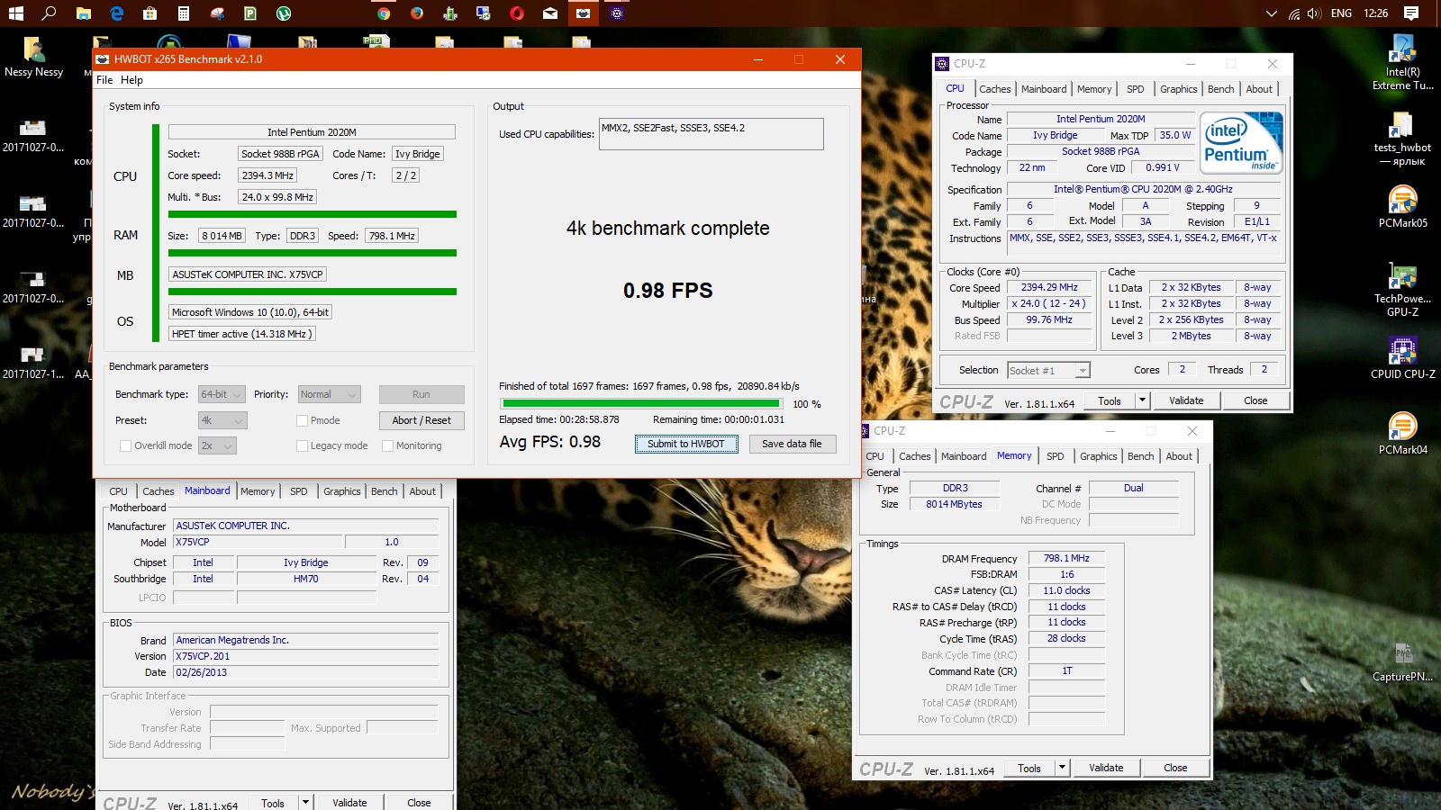
Task: Click the 0.98 FPS result text
Action: click(667, 291)
